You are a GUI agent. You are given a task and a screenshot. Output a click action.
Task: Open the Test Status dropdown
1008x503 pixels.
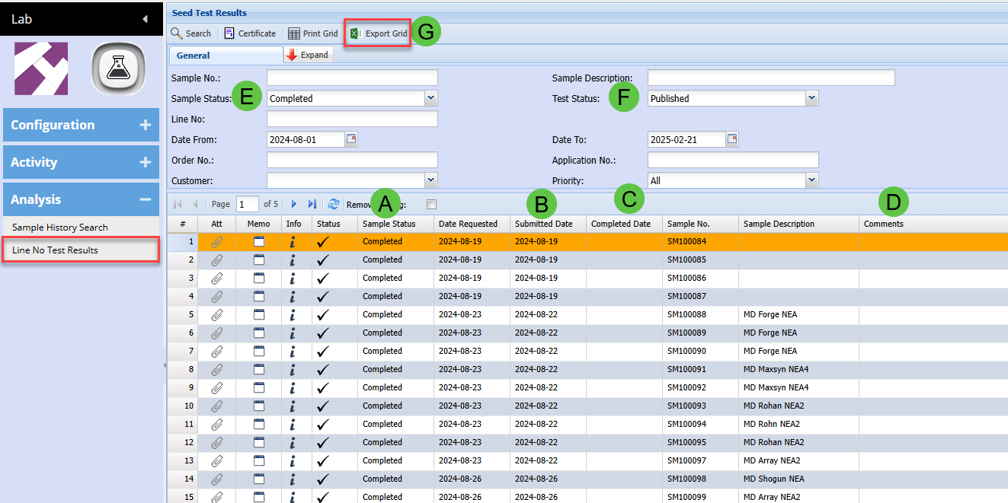point(811,98)
